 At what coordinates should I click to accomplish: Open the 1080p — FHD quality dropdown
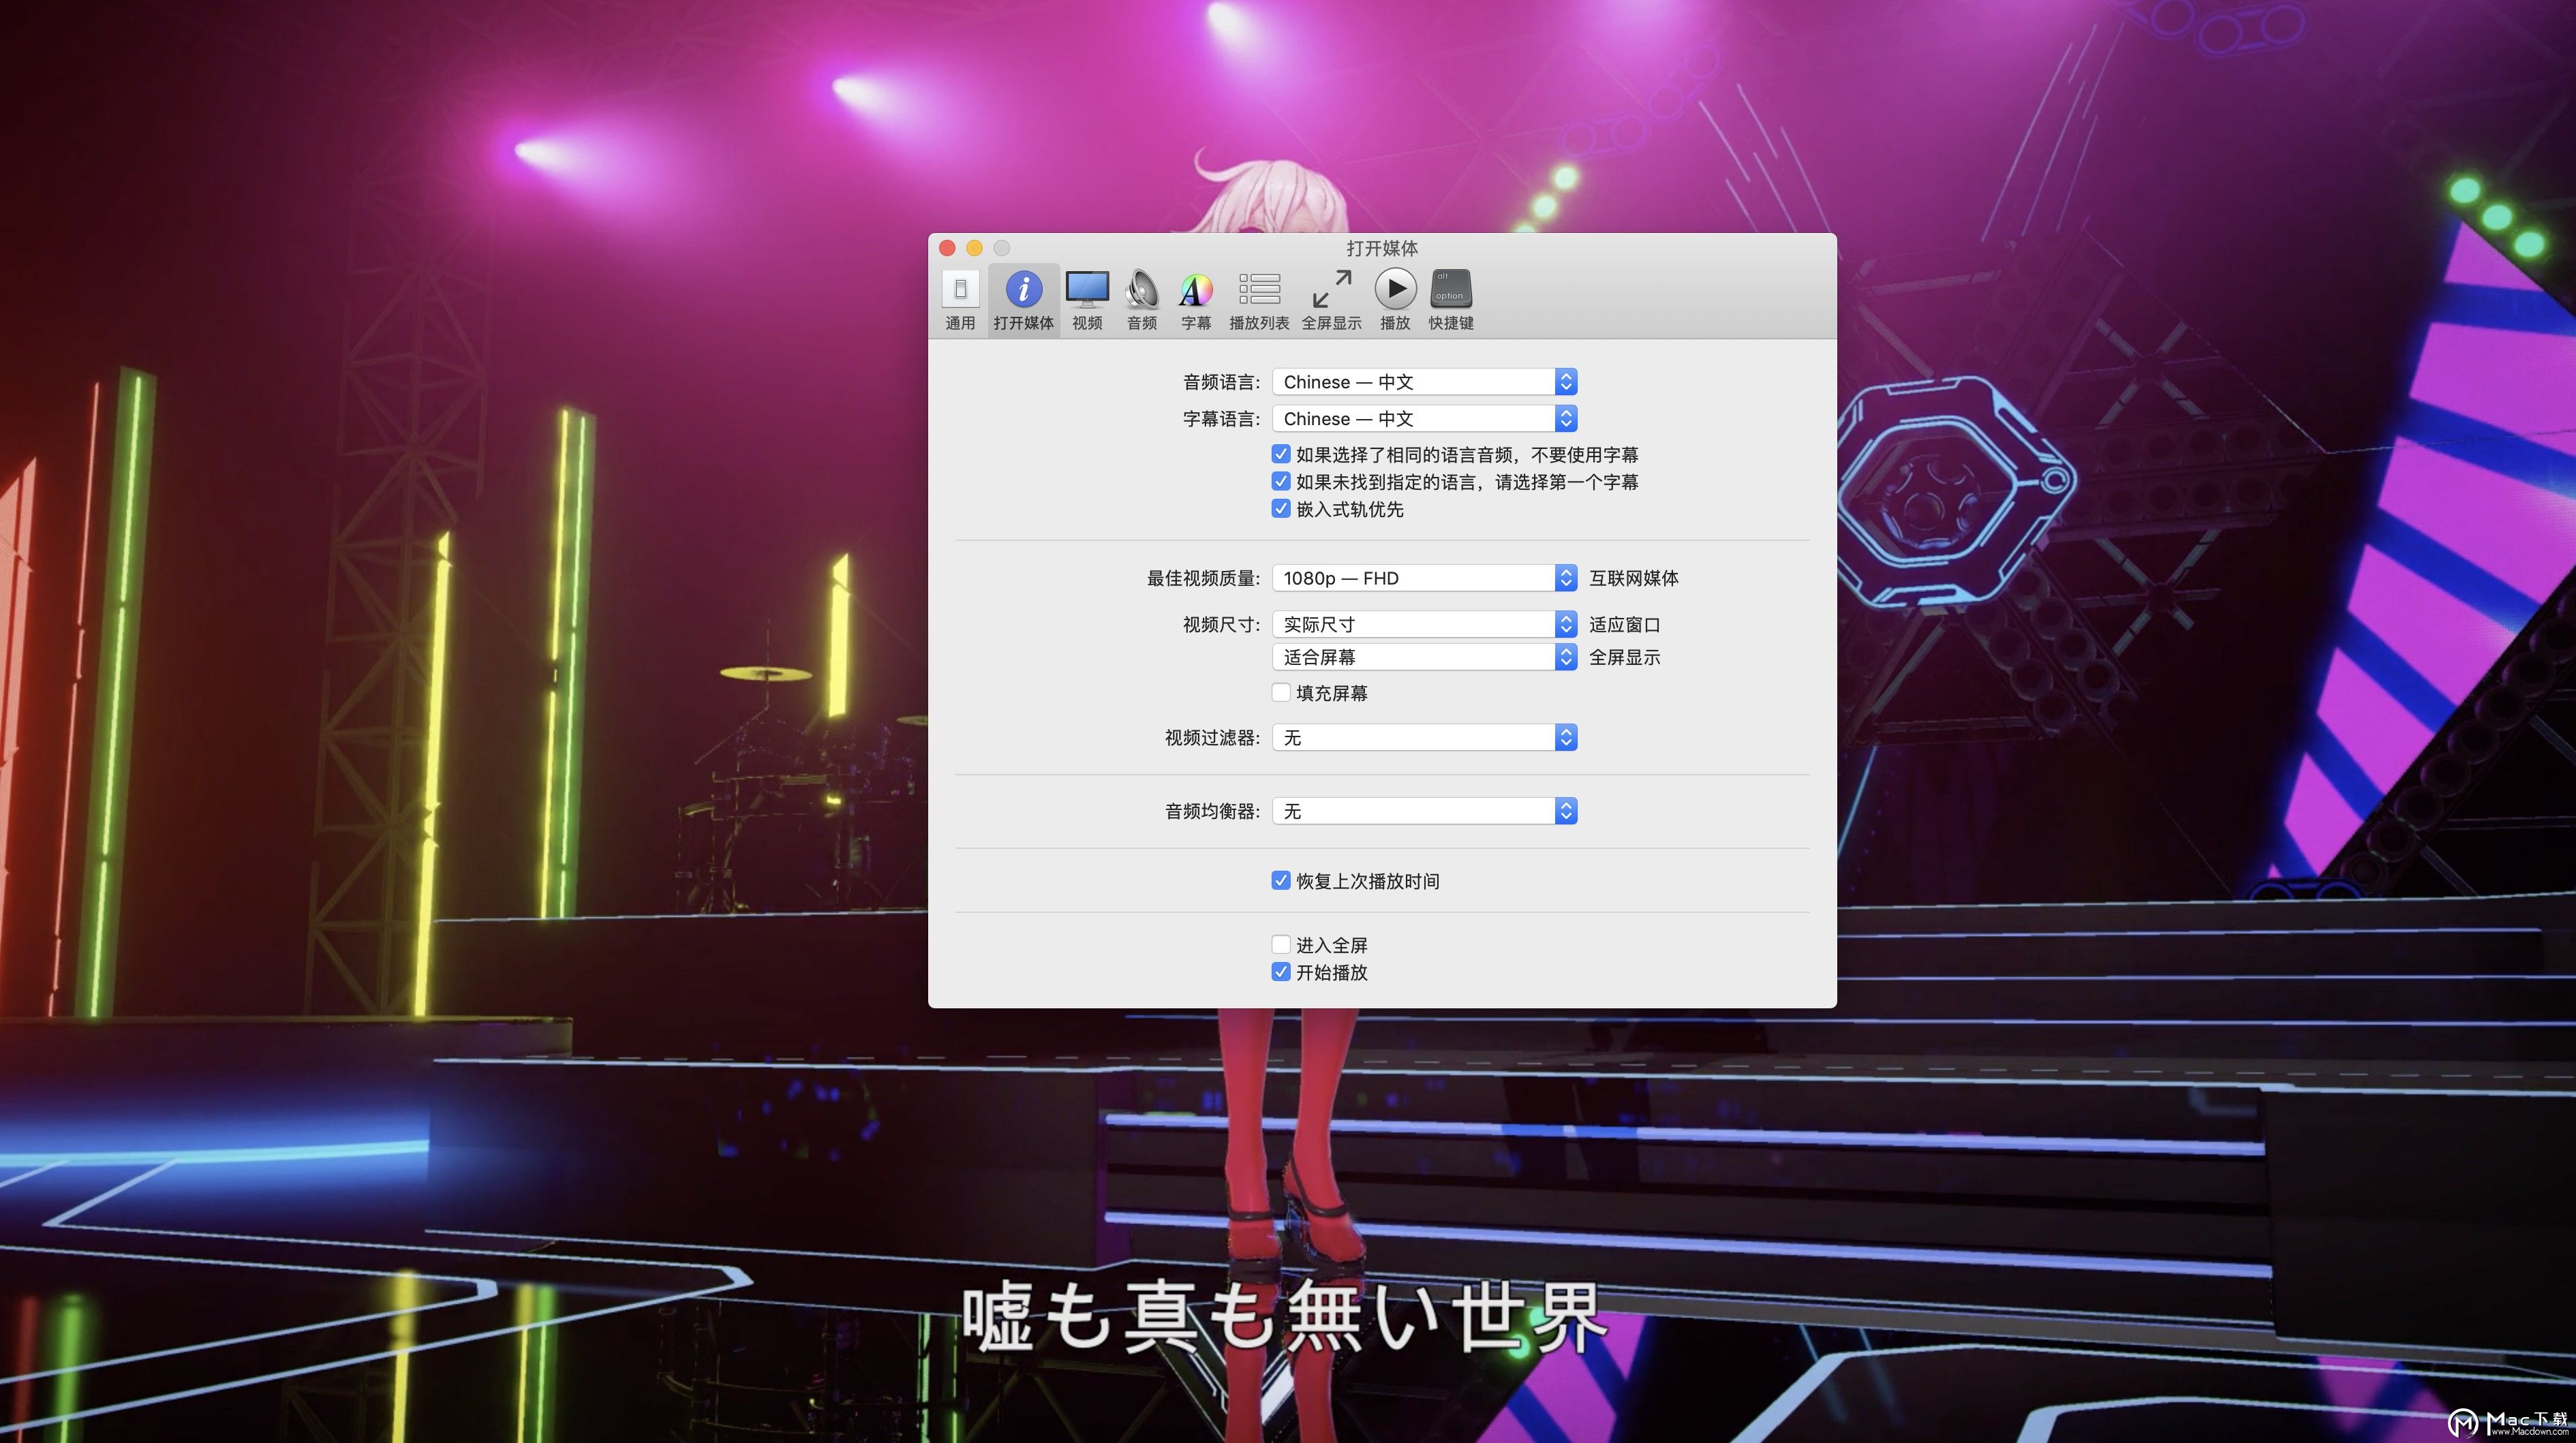coord(1423,578)
